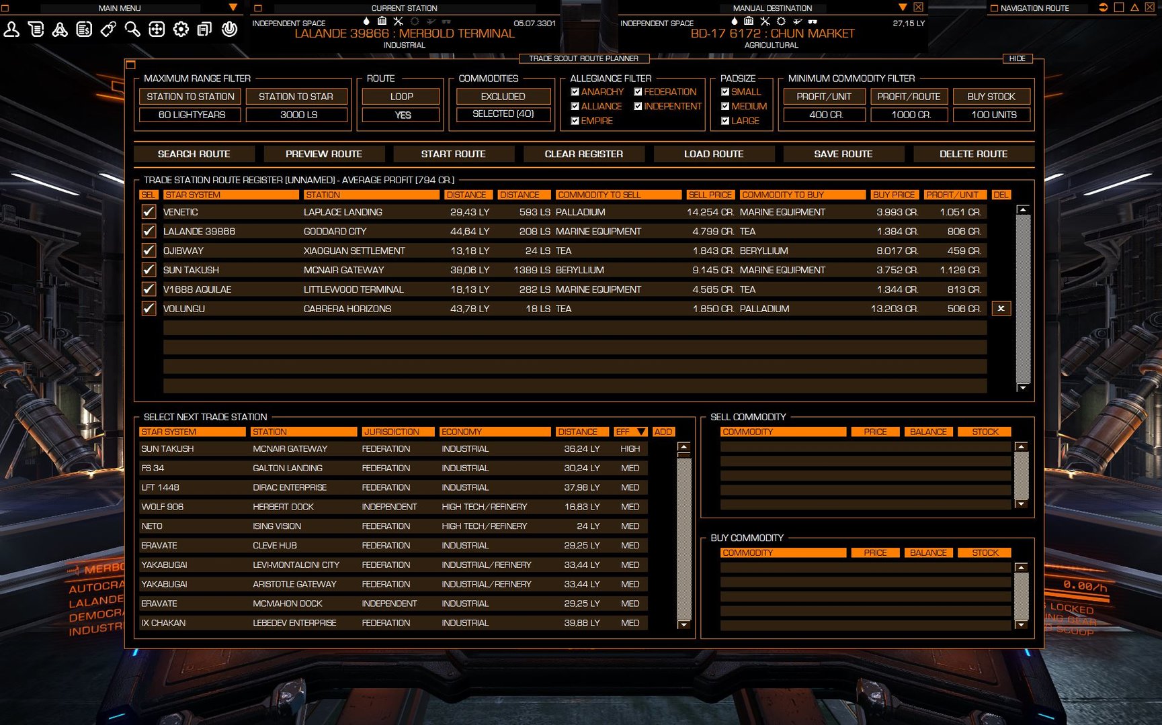Click the Manual Destination repair tools icon
Viewport: 1162px width, 725px height.
(x=765, y=21)
